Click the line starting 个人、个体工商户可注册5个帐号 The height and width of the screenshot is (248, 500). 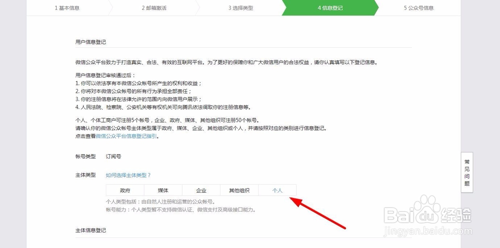pyautogui.click(x=167, y=120)
